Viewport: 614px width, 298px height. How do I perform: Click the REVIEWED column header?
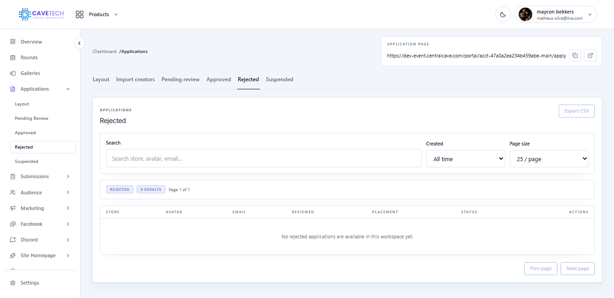[x=303, y=212]
